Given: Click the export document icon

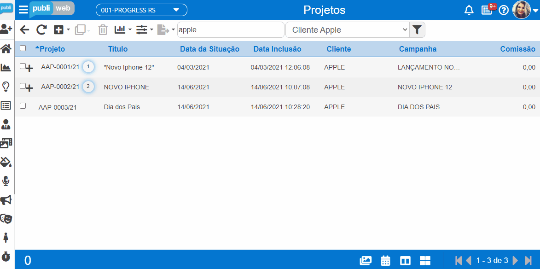Looking at the screenshot, I should click(163, 30).
